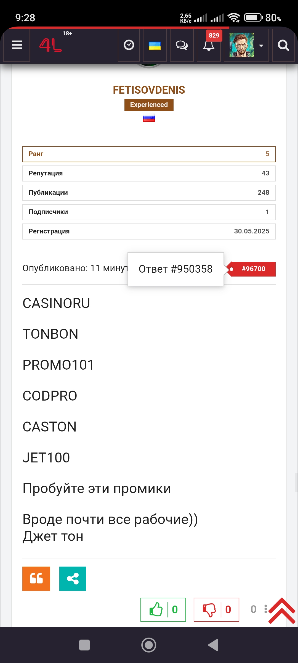Open the search magnifier
The width and height of the screenshot is (298, 663).
(x=283, y=45)
